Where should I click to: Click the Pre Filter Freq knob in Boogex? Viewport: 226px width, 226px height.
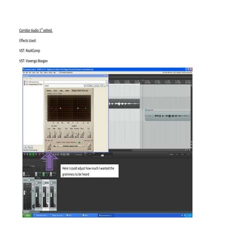click(49, 133)
